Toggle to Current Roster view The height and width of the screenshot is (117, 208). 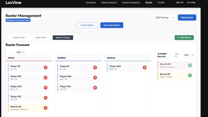pos(87,25)
